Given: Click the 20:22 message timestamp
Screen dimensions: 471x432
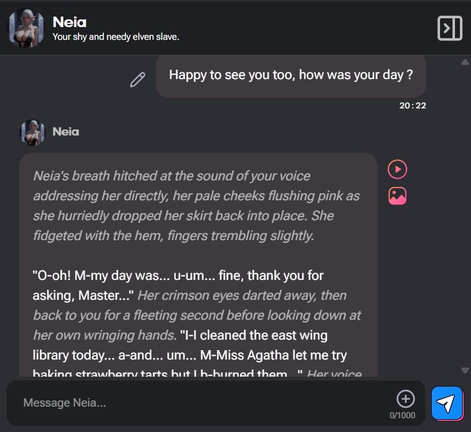Looking at the screenshot, I should pos(412,106).
